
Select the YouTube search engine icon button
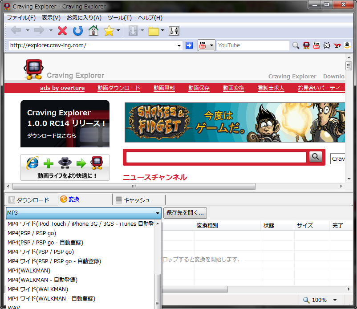pyautogui.click(x=203, y=45)
